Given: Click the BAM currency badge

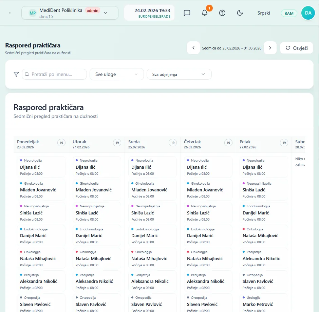Looking at the screenshot, I should pos(289,14).
